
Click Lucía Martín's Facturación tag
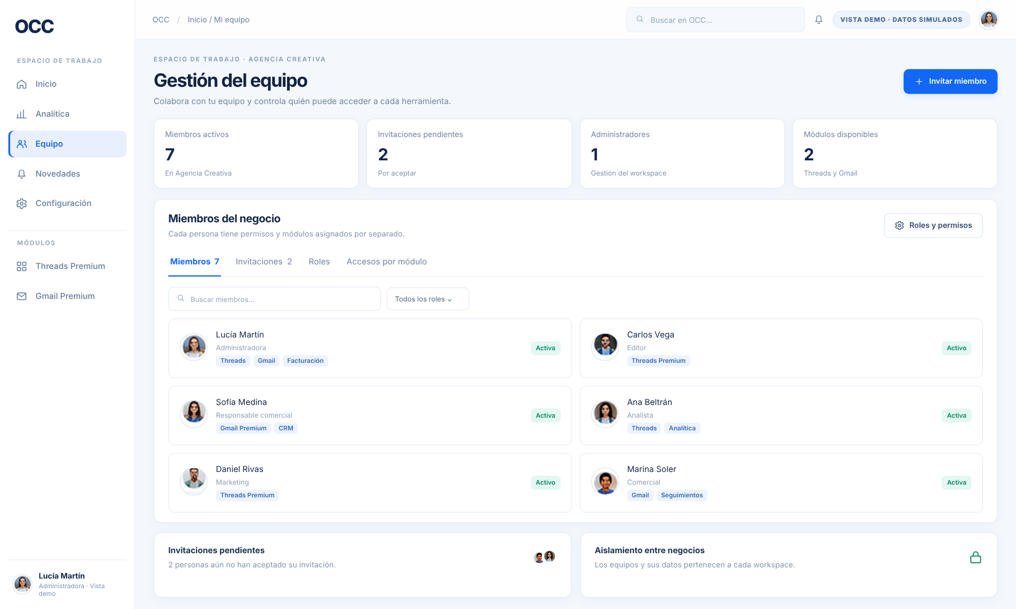pyautogui.click(x=305, y=361)
